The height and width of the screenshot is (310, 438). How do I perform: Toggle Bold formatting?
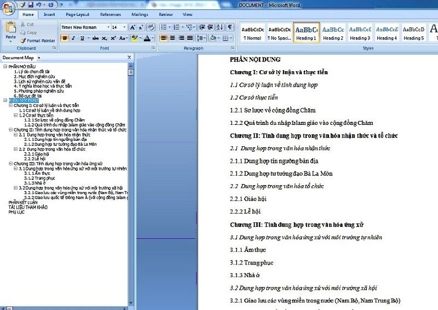[65, 38]
